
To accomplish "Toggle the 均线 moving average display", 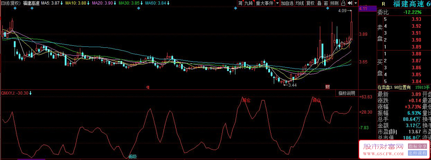I will (300, 3).
